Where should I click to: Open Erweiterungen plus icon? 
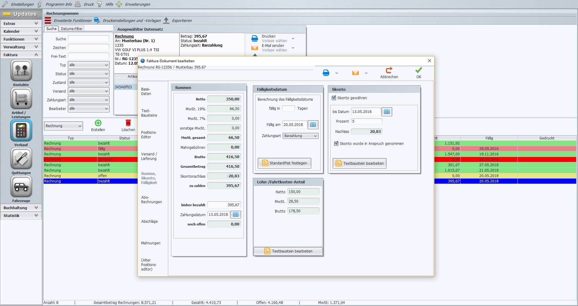119,4
